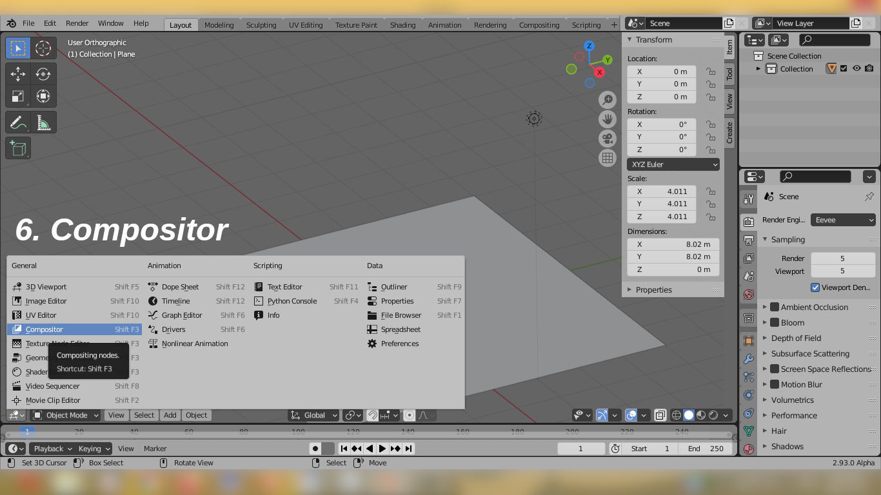The image size is (881, 495).
Task: Click the pan view hand icon
Action: (608, 119)
